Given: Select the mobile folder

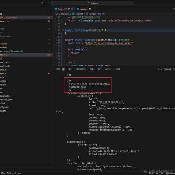Looking at the screenshot, I should [26, 47].
